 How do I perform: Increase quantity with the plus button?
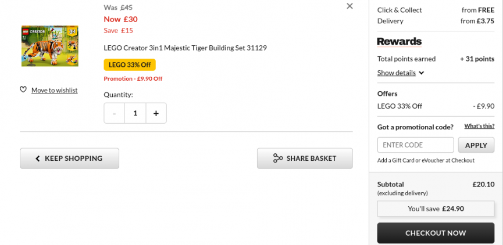(156, 113)
